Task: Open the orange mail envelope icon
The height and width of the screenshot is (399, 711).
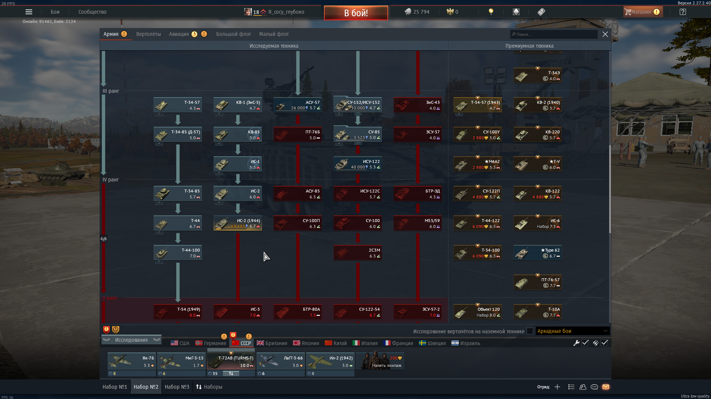Action: pos(606,387)
